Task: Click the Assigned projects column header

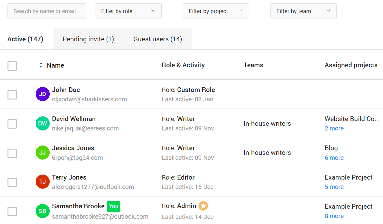Action: point(351,65)
